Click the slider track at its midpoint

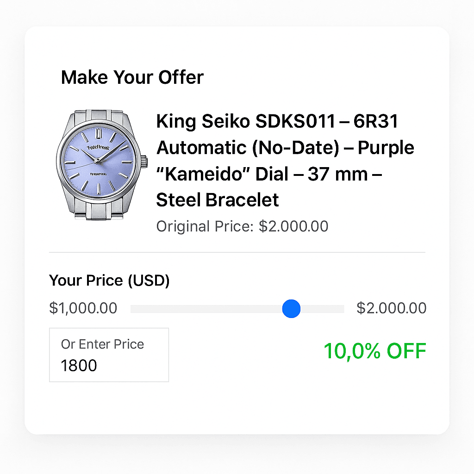click(237, 308)
